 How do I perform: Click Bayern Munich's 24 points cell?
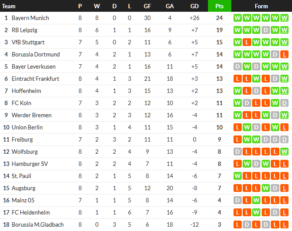[219, 18]
